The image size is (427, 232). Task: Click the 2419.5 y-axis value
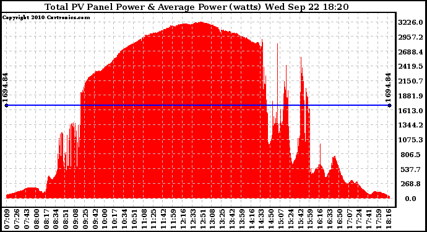coord(410,66)
